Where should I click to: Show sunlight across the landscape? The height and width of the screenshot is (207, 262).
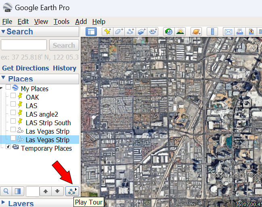coord(180,32)
